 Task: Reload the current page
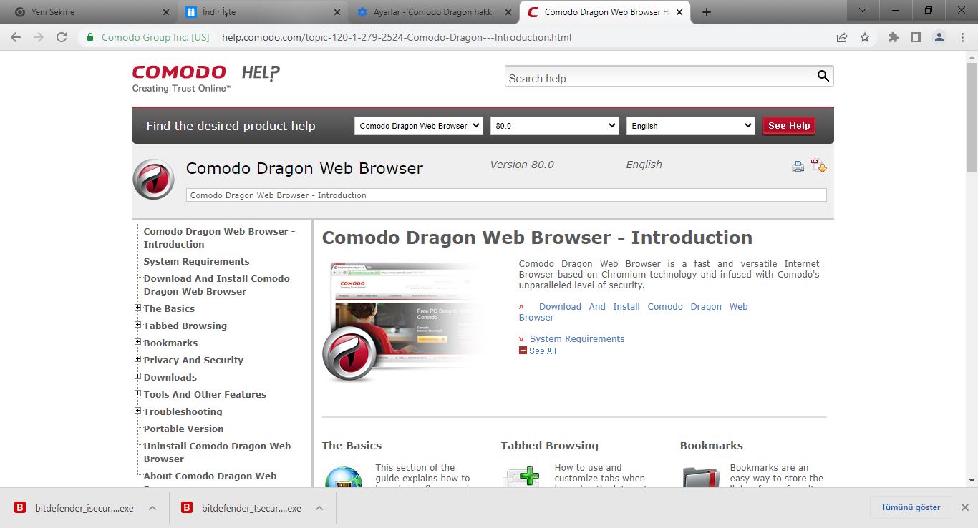pos(62,37)
